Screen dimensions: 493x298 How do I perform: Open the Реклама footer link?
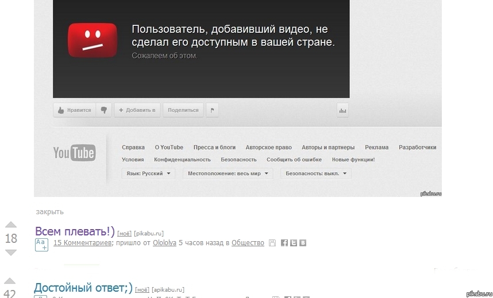click(x=377, y=148)
